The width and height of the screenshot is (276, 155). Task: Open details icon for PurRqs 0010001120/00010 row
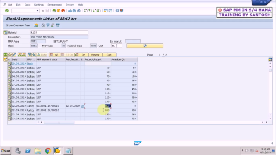point(9,110)
